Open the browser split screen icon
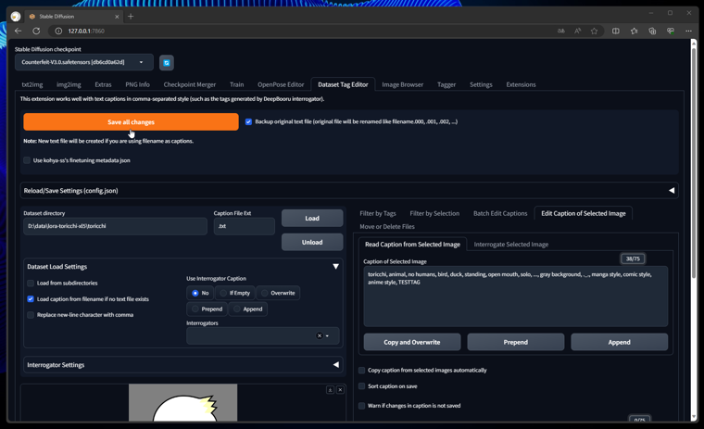Image resolution: width=704 pixels, height=429 pixels. tap(616, 31)
